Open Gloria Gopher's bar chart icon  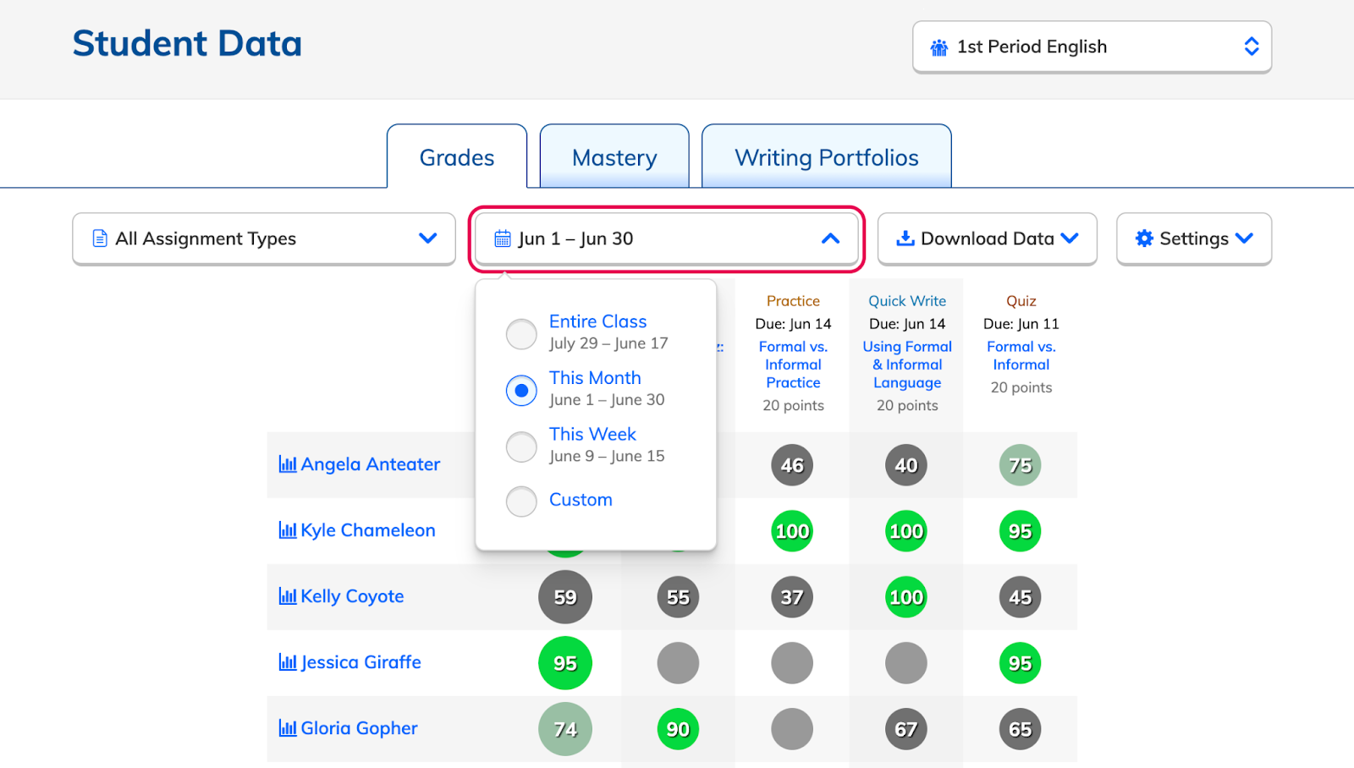point(288,728)
